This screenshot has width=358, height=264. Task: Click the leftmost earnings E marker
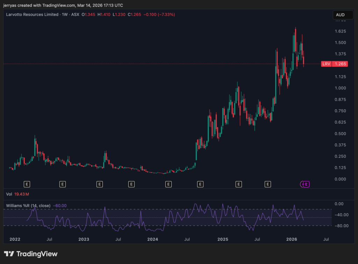click(27, 184)
